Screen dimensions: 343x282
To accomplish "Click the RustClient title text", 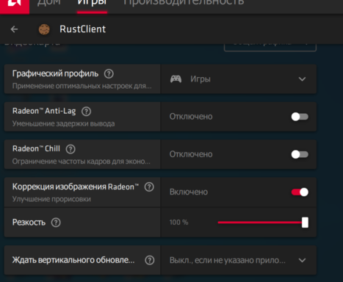I will (83, 29).
